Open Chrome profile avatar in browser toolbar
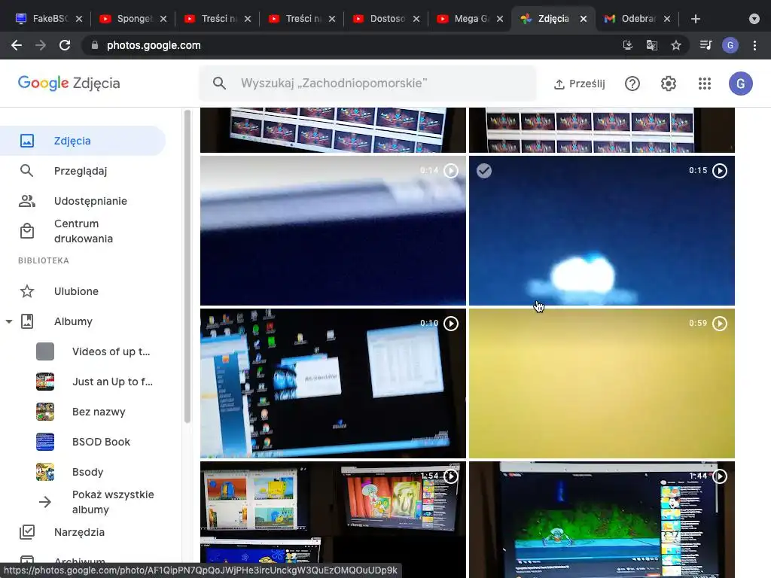The image size is (771, 578). [730, 45]
